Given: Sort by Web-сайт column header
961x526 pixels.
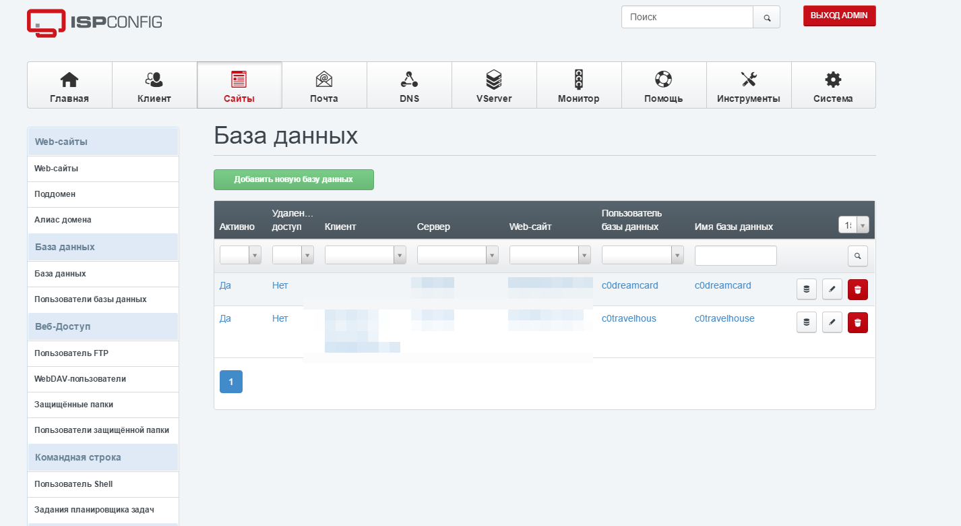Looking at the screenshot, I should pos(530,227).
